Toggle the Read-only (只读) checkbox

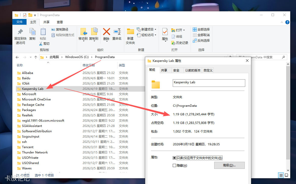174,158
